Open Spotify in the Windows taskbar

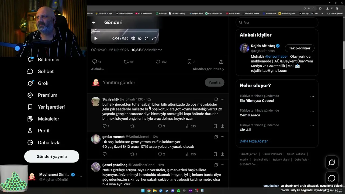[x=178, y=191]
